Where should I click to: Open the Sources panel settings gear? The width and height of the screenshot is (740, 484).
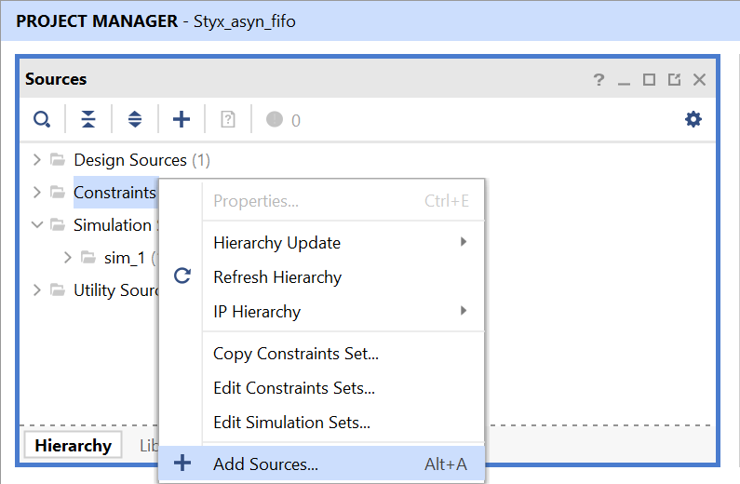coord(693,119)
